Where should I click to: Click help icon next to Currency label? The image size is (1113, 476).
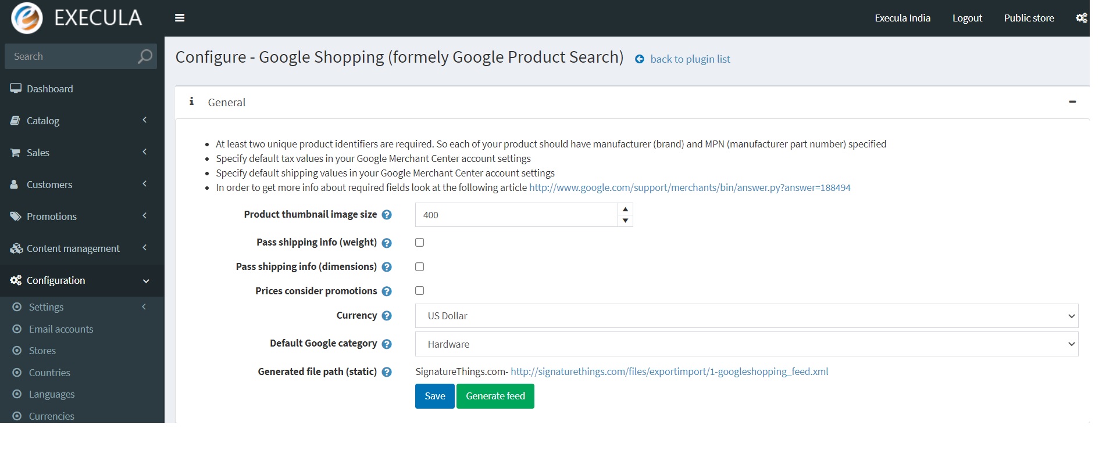tap(387, 316)
